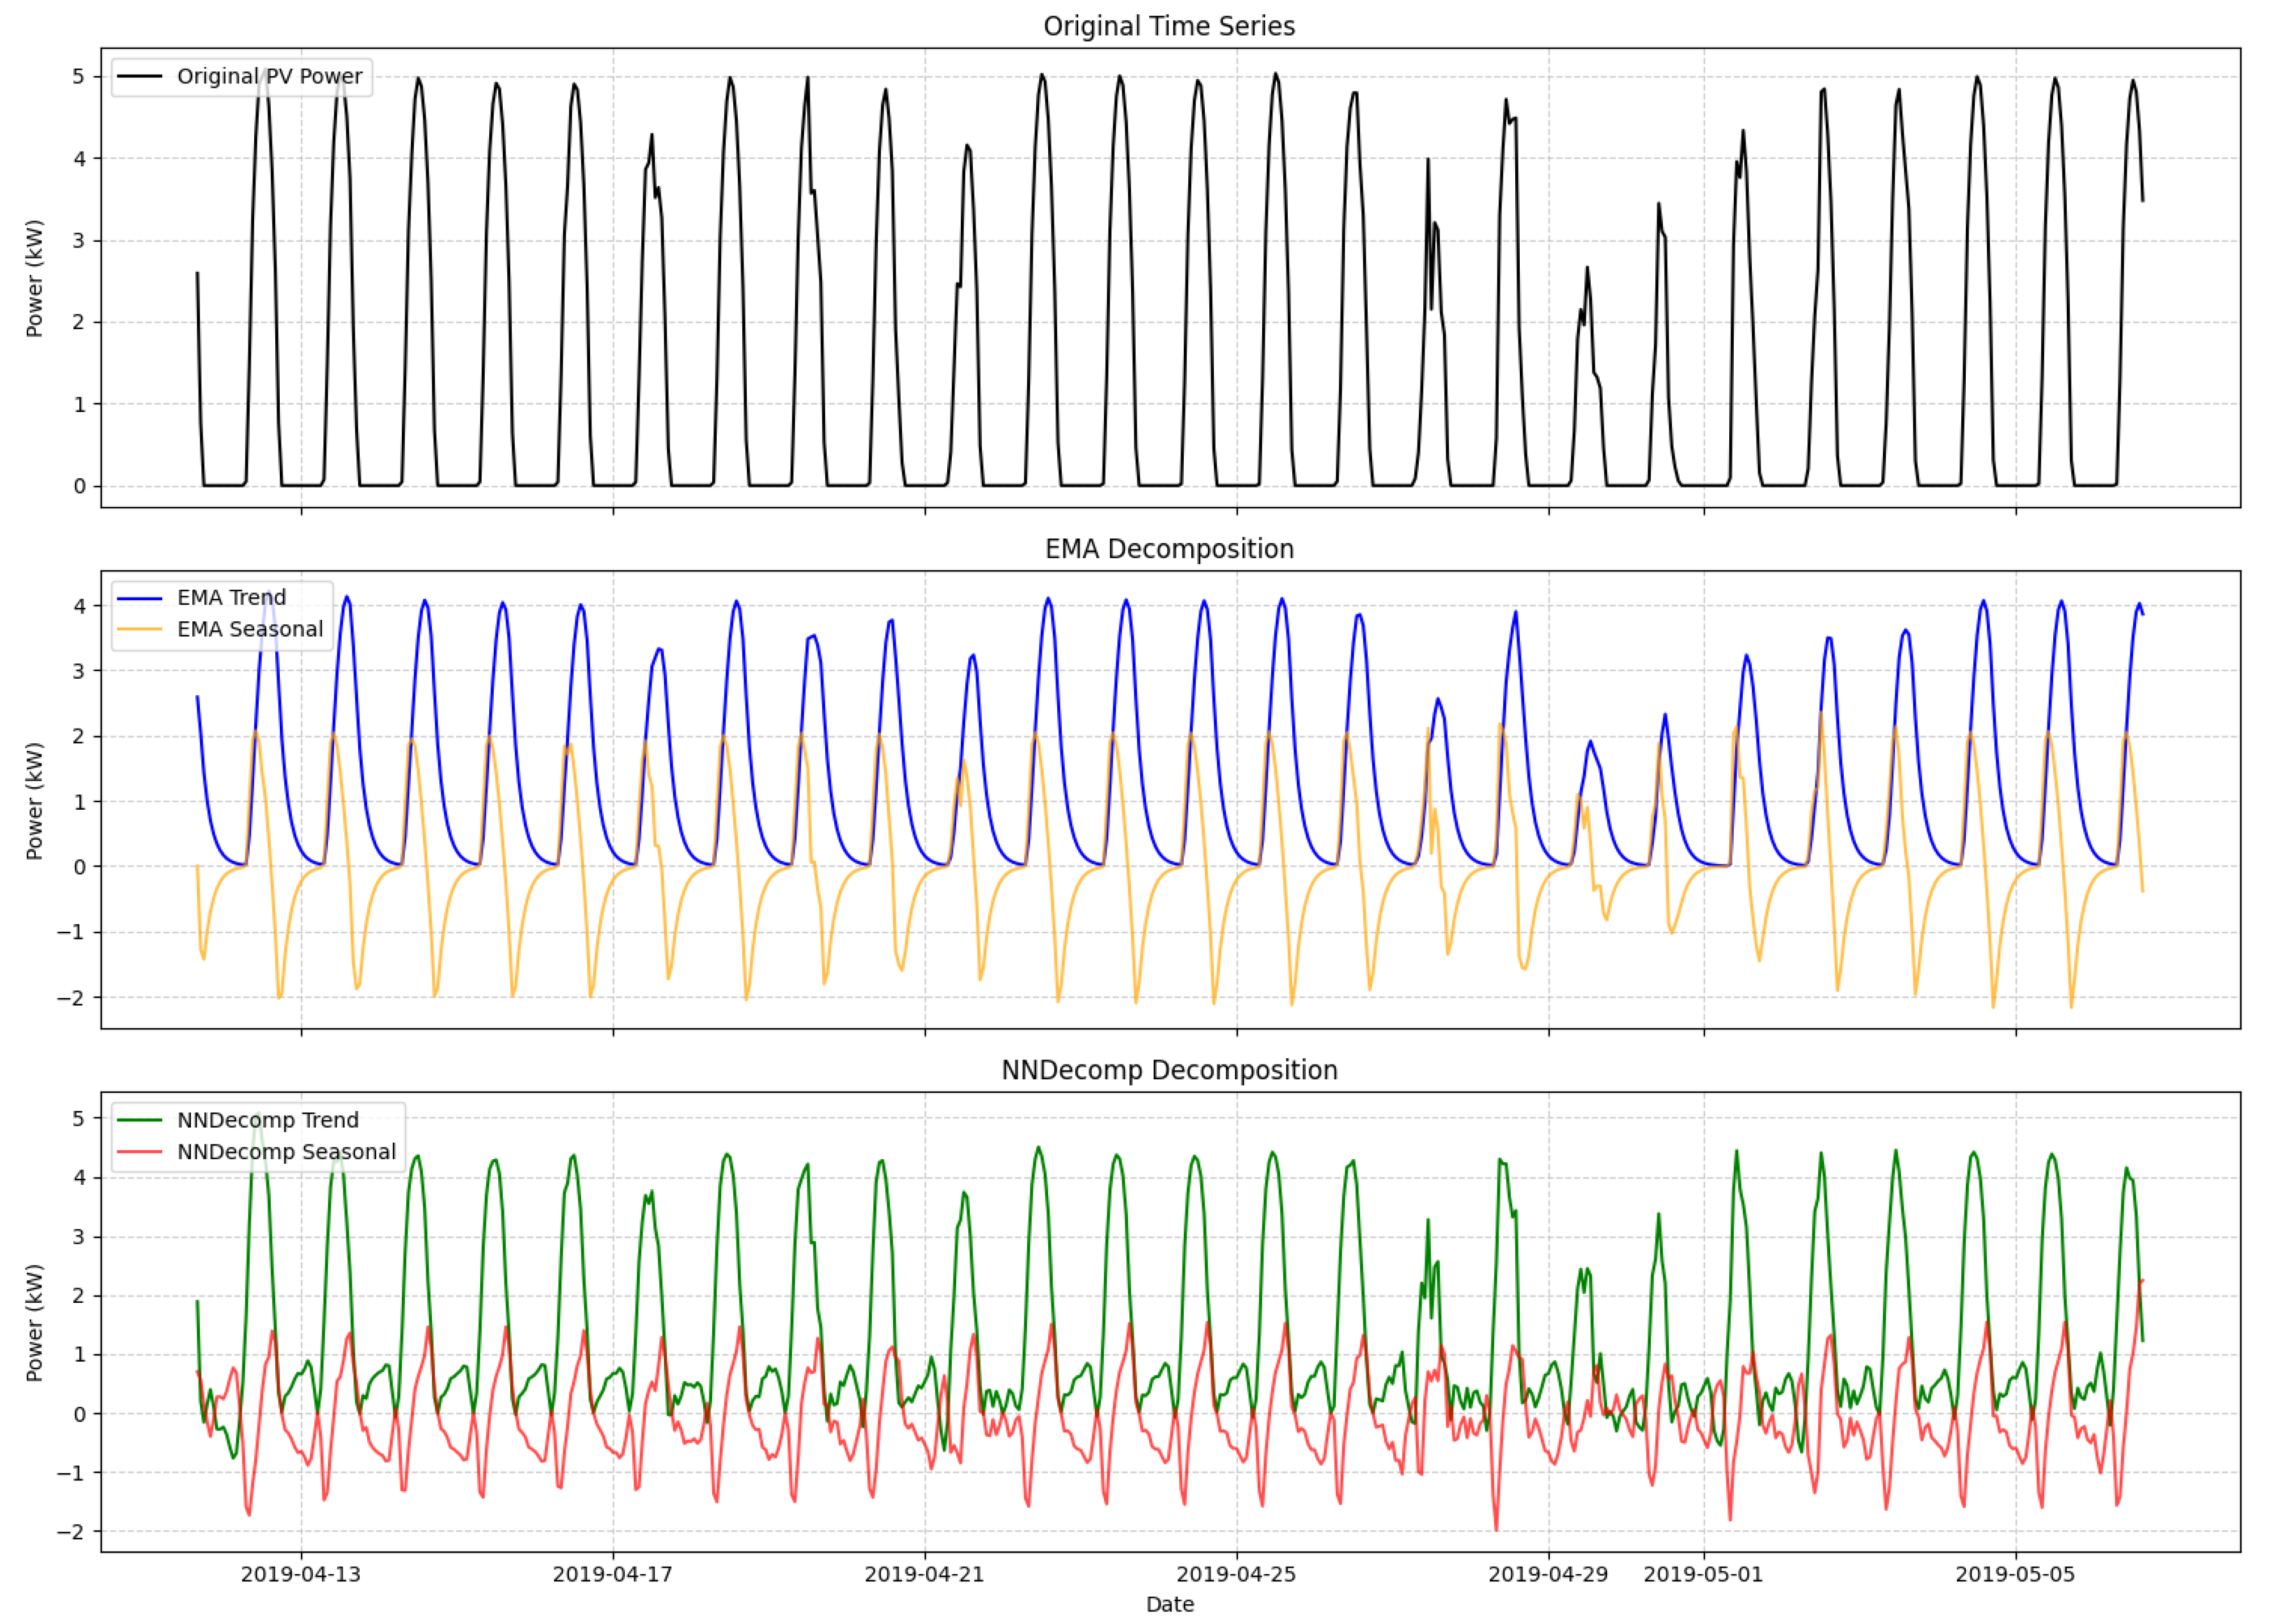Click the 2019-05-05 date tick label
2270x1624 pixels.
click(x=2015, y=1574)
